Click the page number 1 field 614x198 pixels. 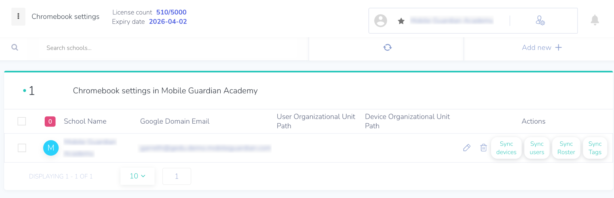tap(177, 176)
